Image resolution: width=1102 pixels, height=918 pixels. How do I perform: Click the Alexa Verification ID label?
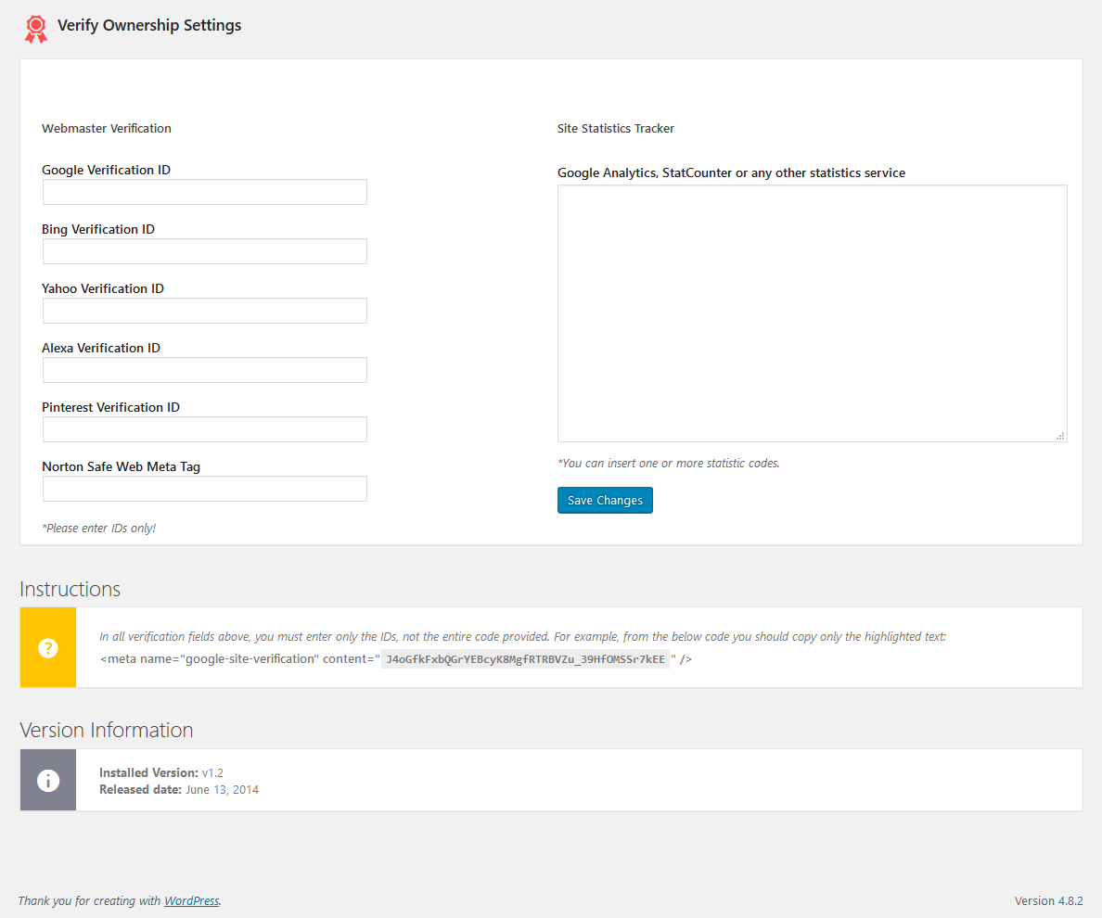pos(101,348)
